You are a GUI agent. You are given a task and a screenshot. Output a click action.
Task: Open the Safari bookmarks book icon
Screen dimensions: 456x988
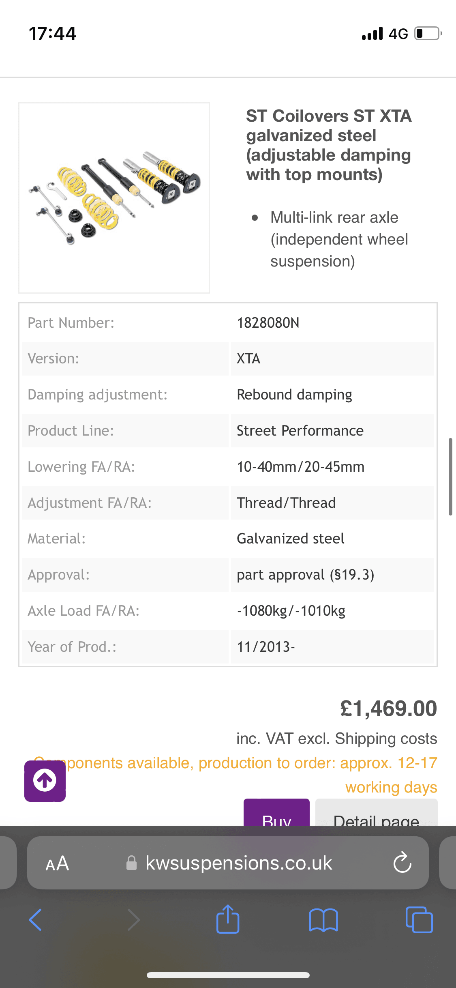click(323, 919)
